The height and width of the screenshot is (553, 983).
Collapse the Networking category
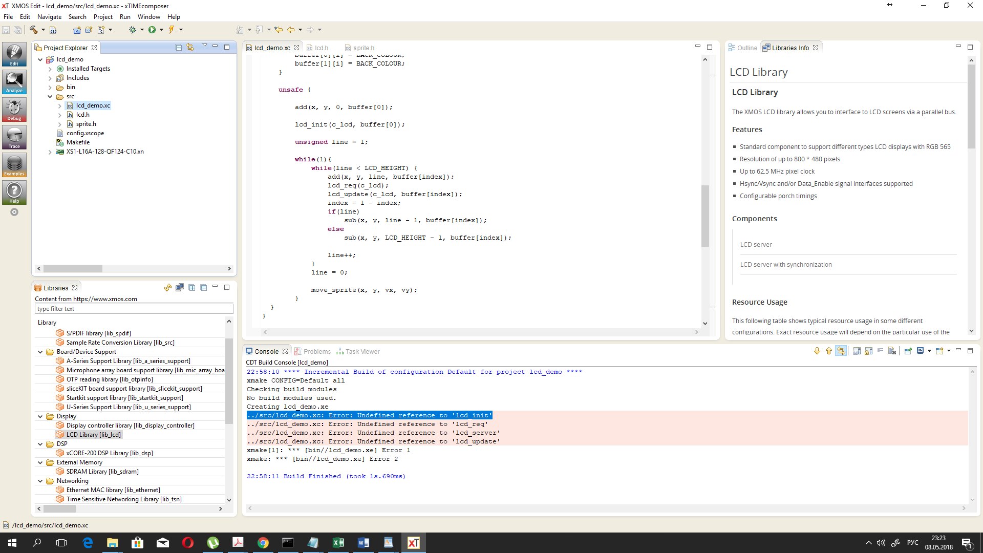coord(40,481)
